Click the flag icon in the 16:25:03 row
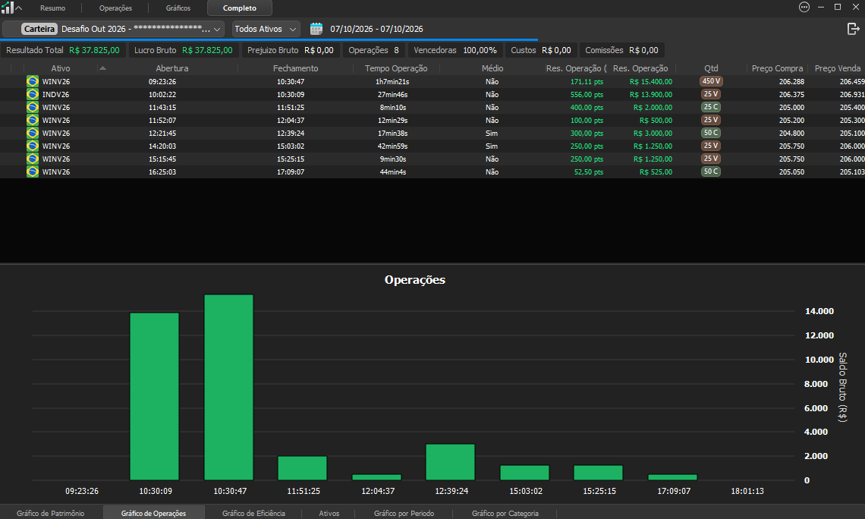This screenshot has height=519, width=865. coord(33,171)
